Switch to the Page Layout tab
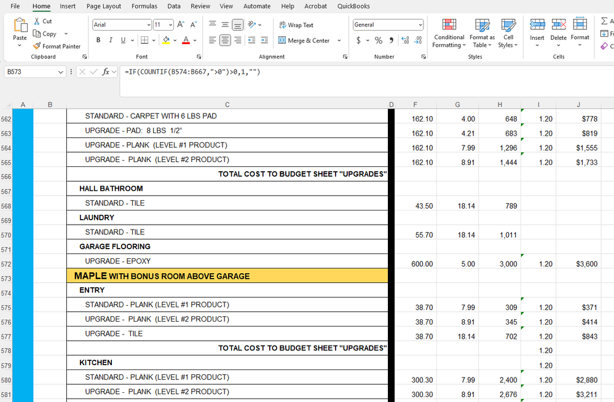The image size is (614, 402). tap(104, 6)
